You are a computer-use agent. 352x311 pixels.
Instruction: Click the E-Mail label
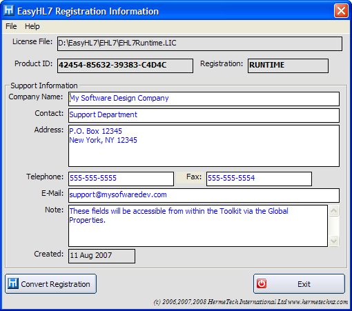(52, 193)
